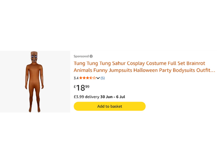Click the empty fifth rating star
The height and width of the screenshot is (163, 217).
point(94,78)
